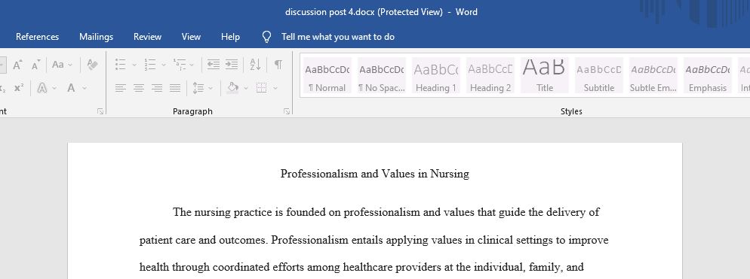Open Text Effects dropdown arrow
This screenshot has width=750, height=279.
click(x=54, y=88)
